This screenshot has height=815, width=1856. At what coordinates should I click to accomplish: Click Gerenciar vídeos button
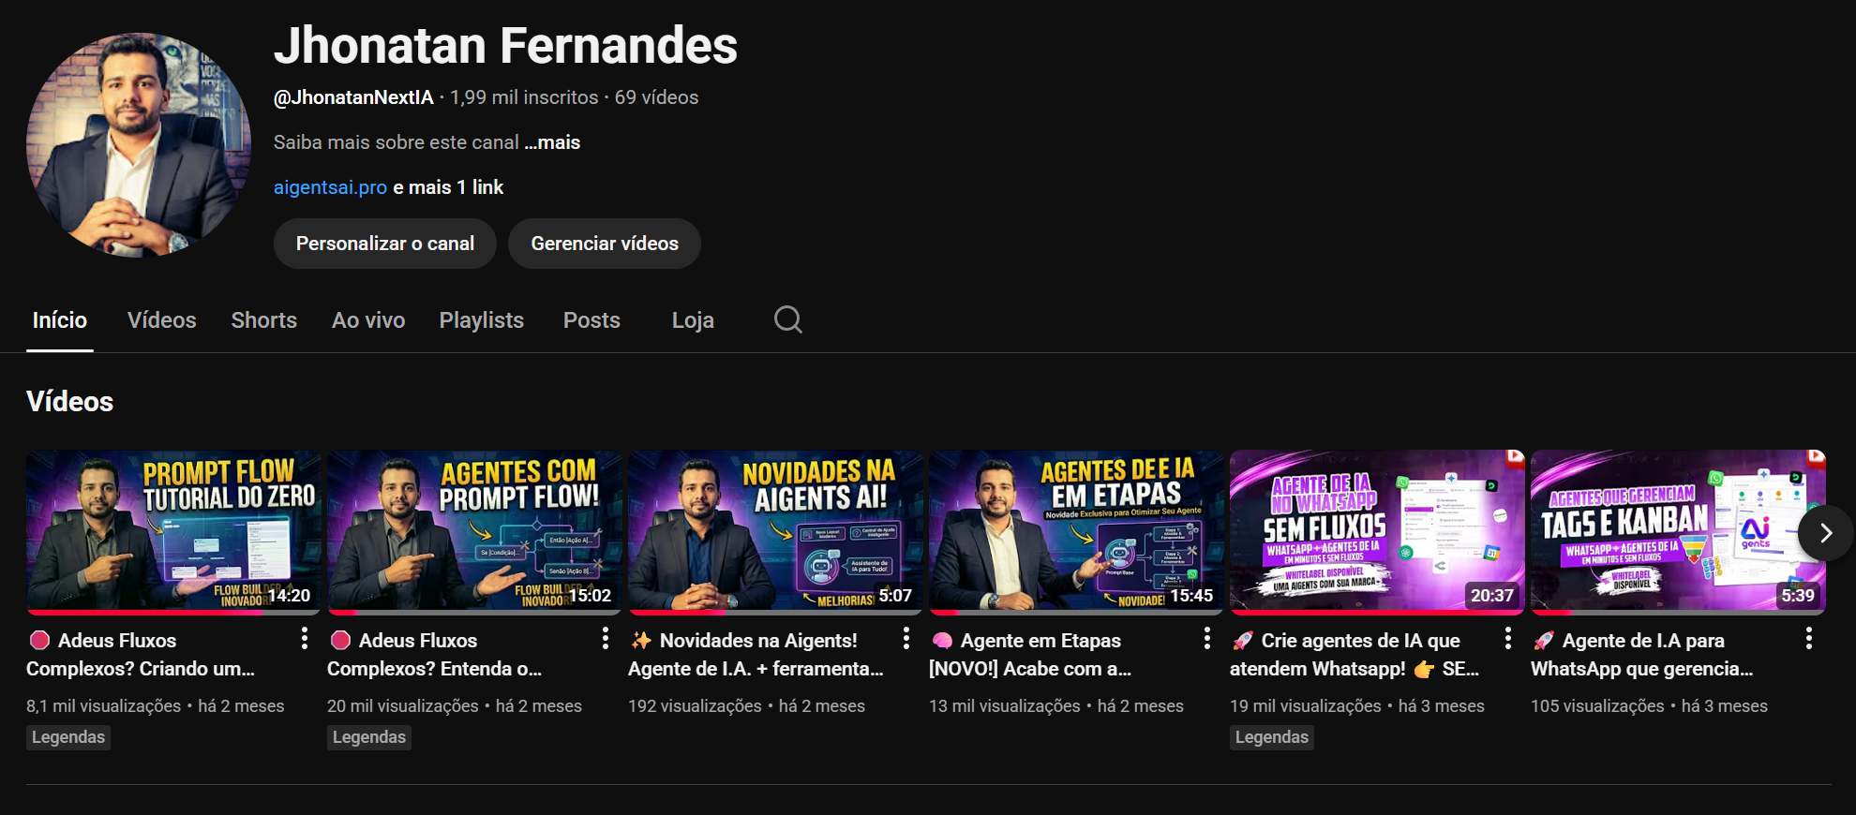click(605, 244)
